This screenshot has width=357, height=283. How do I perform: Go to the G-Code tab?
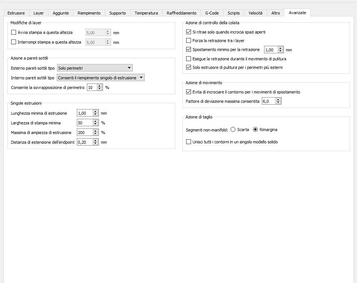coord(212,13)
